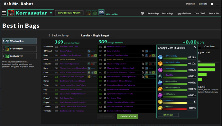Click the Windwalker label beside the spec icons

click(x=112, y=14)
